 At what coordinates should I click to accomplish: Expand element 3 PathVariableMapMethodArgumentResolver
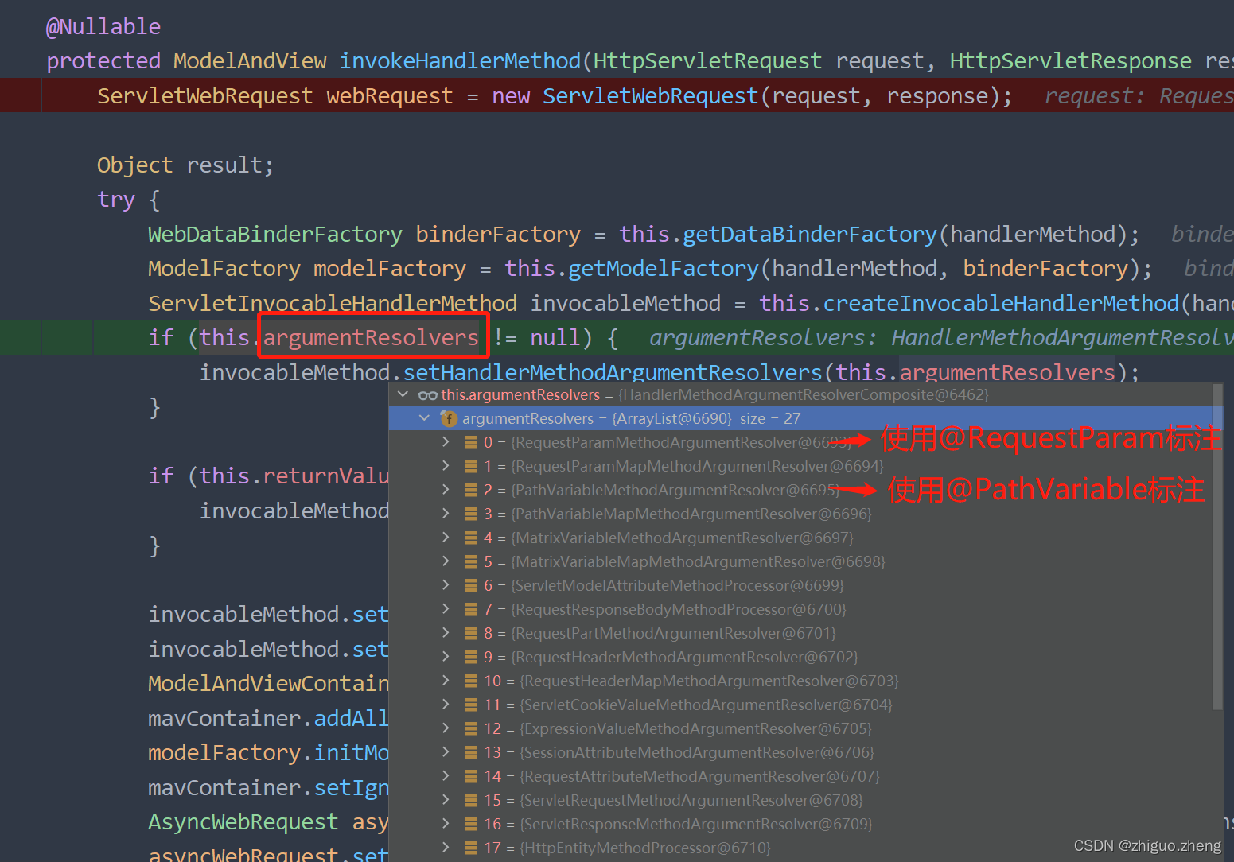point(446,514)
